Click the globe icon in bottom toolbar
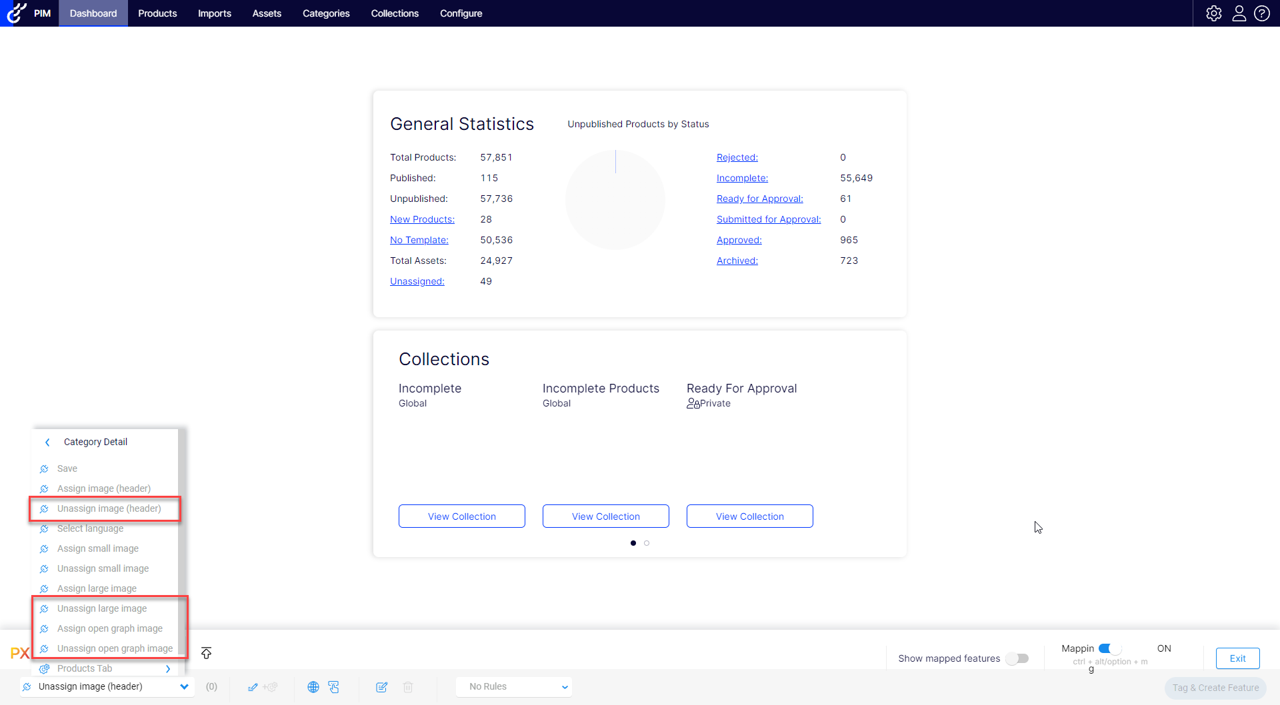 (x=313, y=687)
